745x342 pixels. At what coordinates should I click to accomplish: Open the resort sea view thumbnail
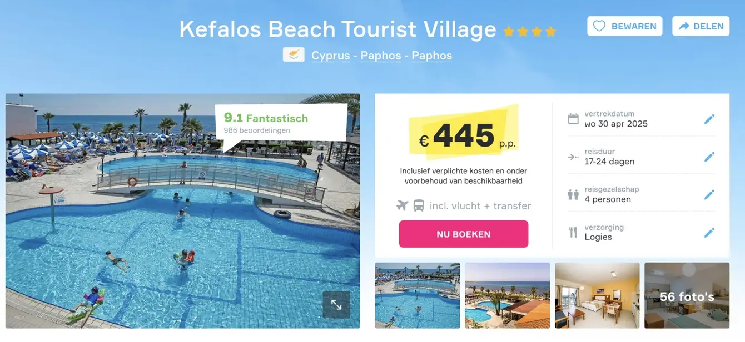pyautogui.click(x=507, y=295)
